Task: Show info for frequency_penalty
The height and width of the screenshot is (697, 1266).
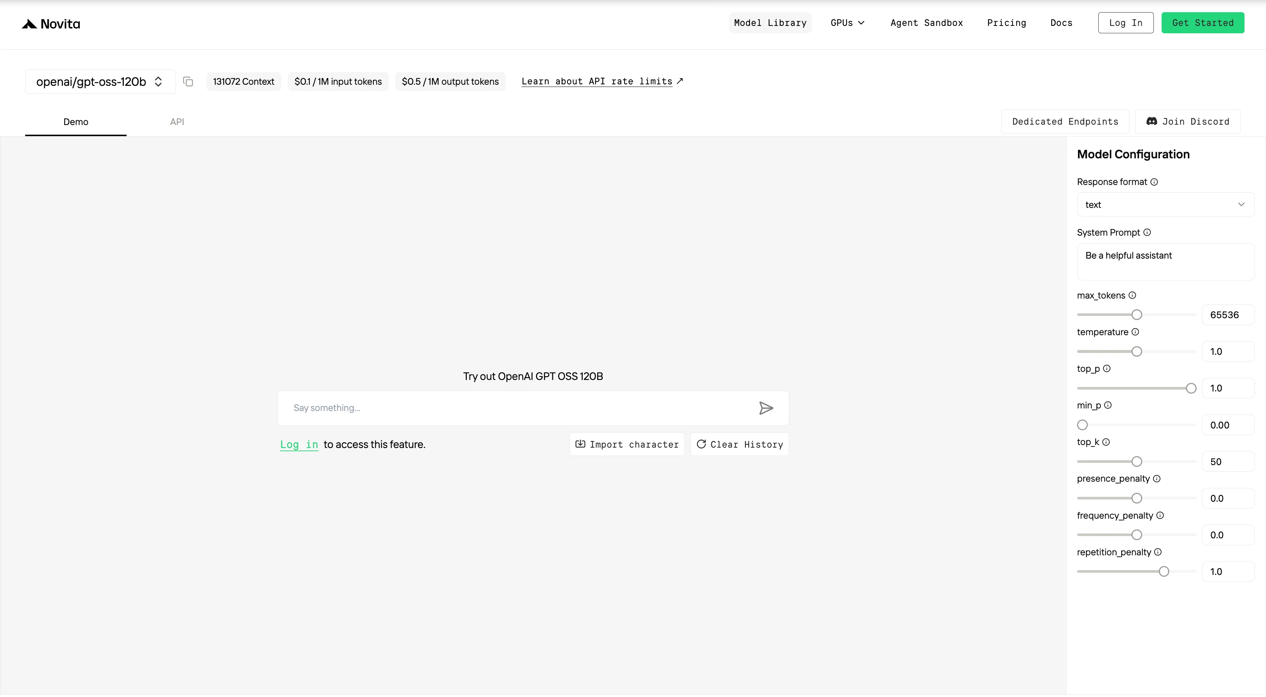Action: [x=1160, y=516]
